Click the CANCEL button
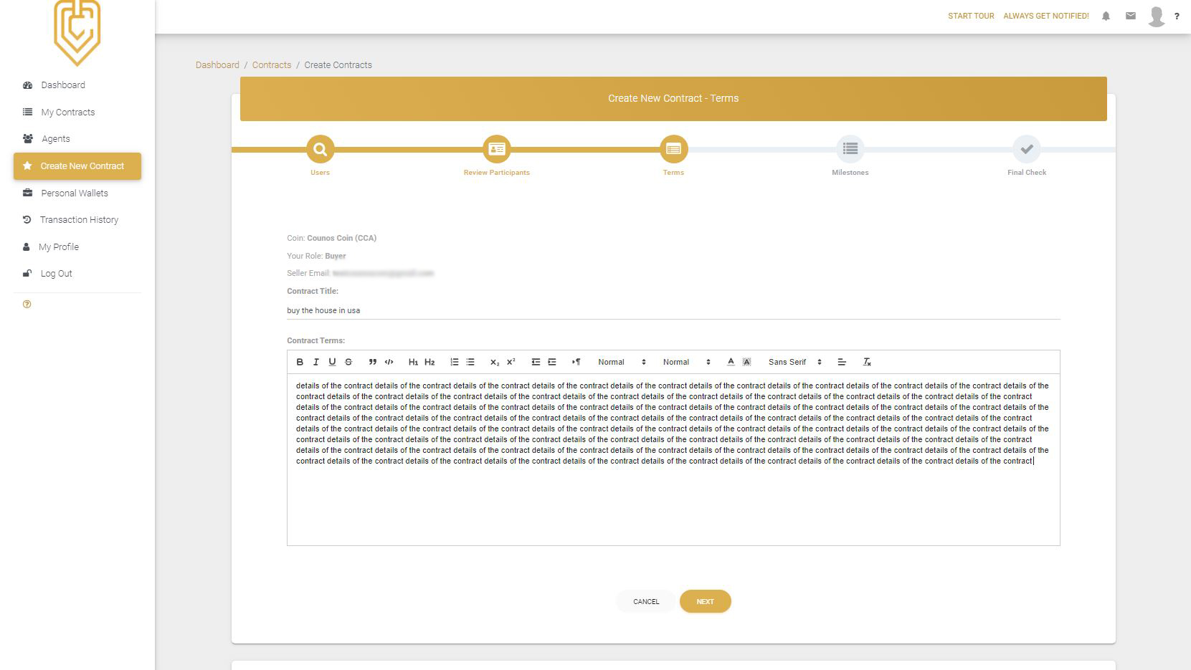Screen dimensions: 1191x670 646,602
